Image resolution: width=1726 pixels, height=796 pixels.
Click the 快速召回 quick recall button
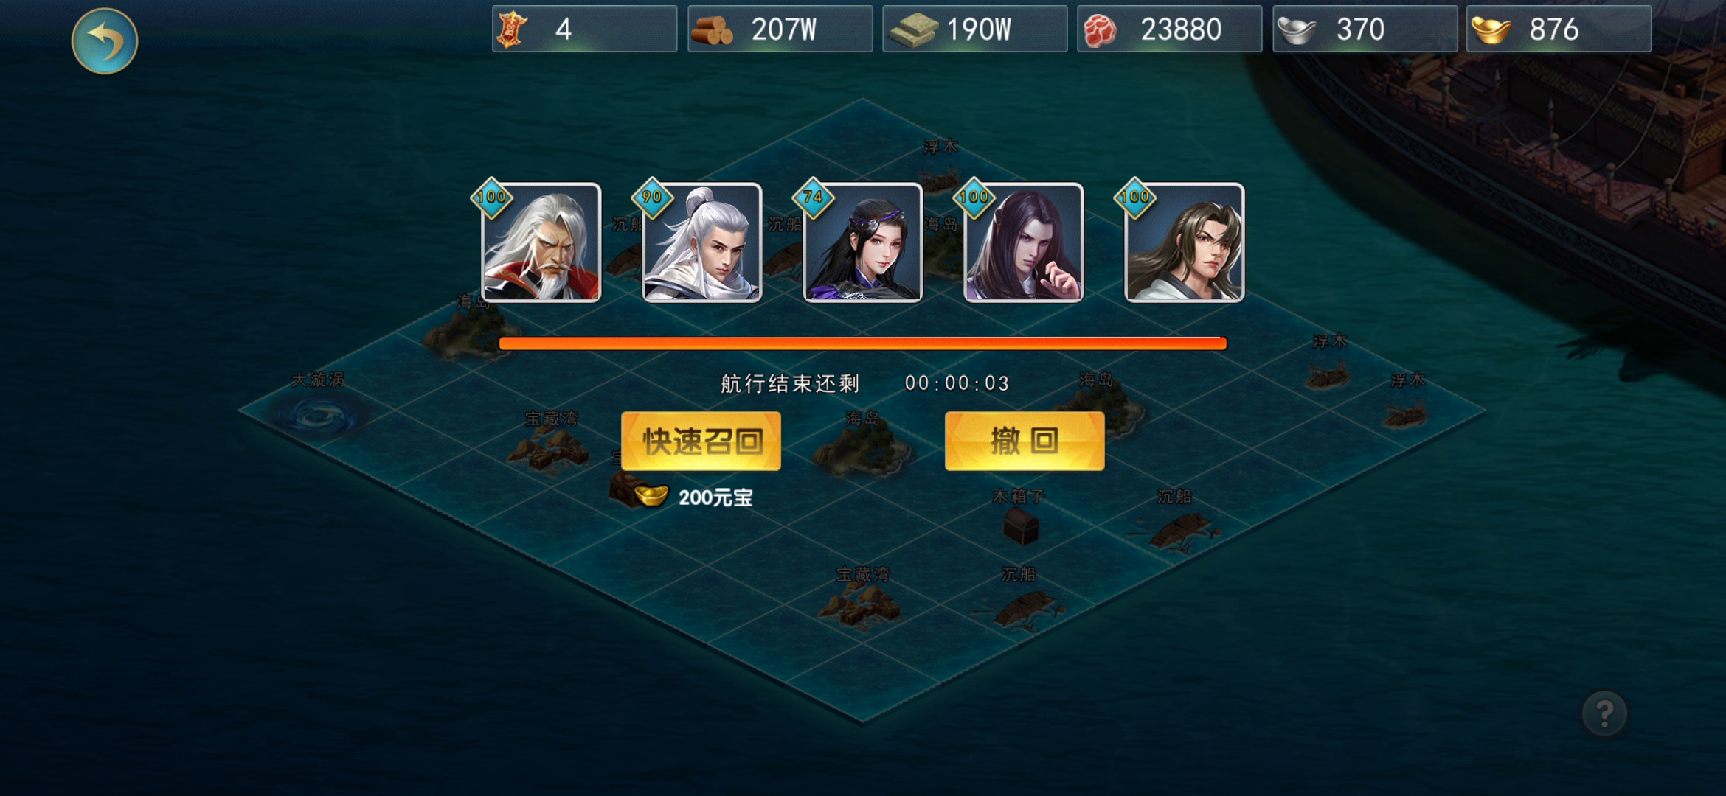701,441
